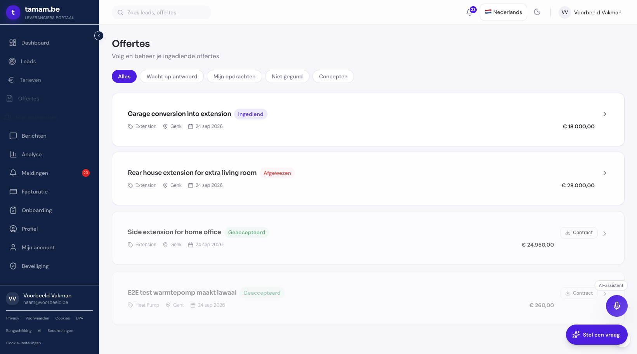Switch to Mijn opdrachten tab

[234, 76]
